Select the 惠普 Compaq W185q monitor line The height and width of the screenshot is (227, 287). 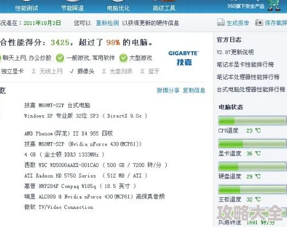coord(80,186)
